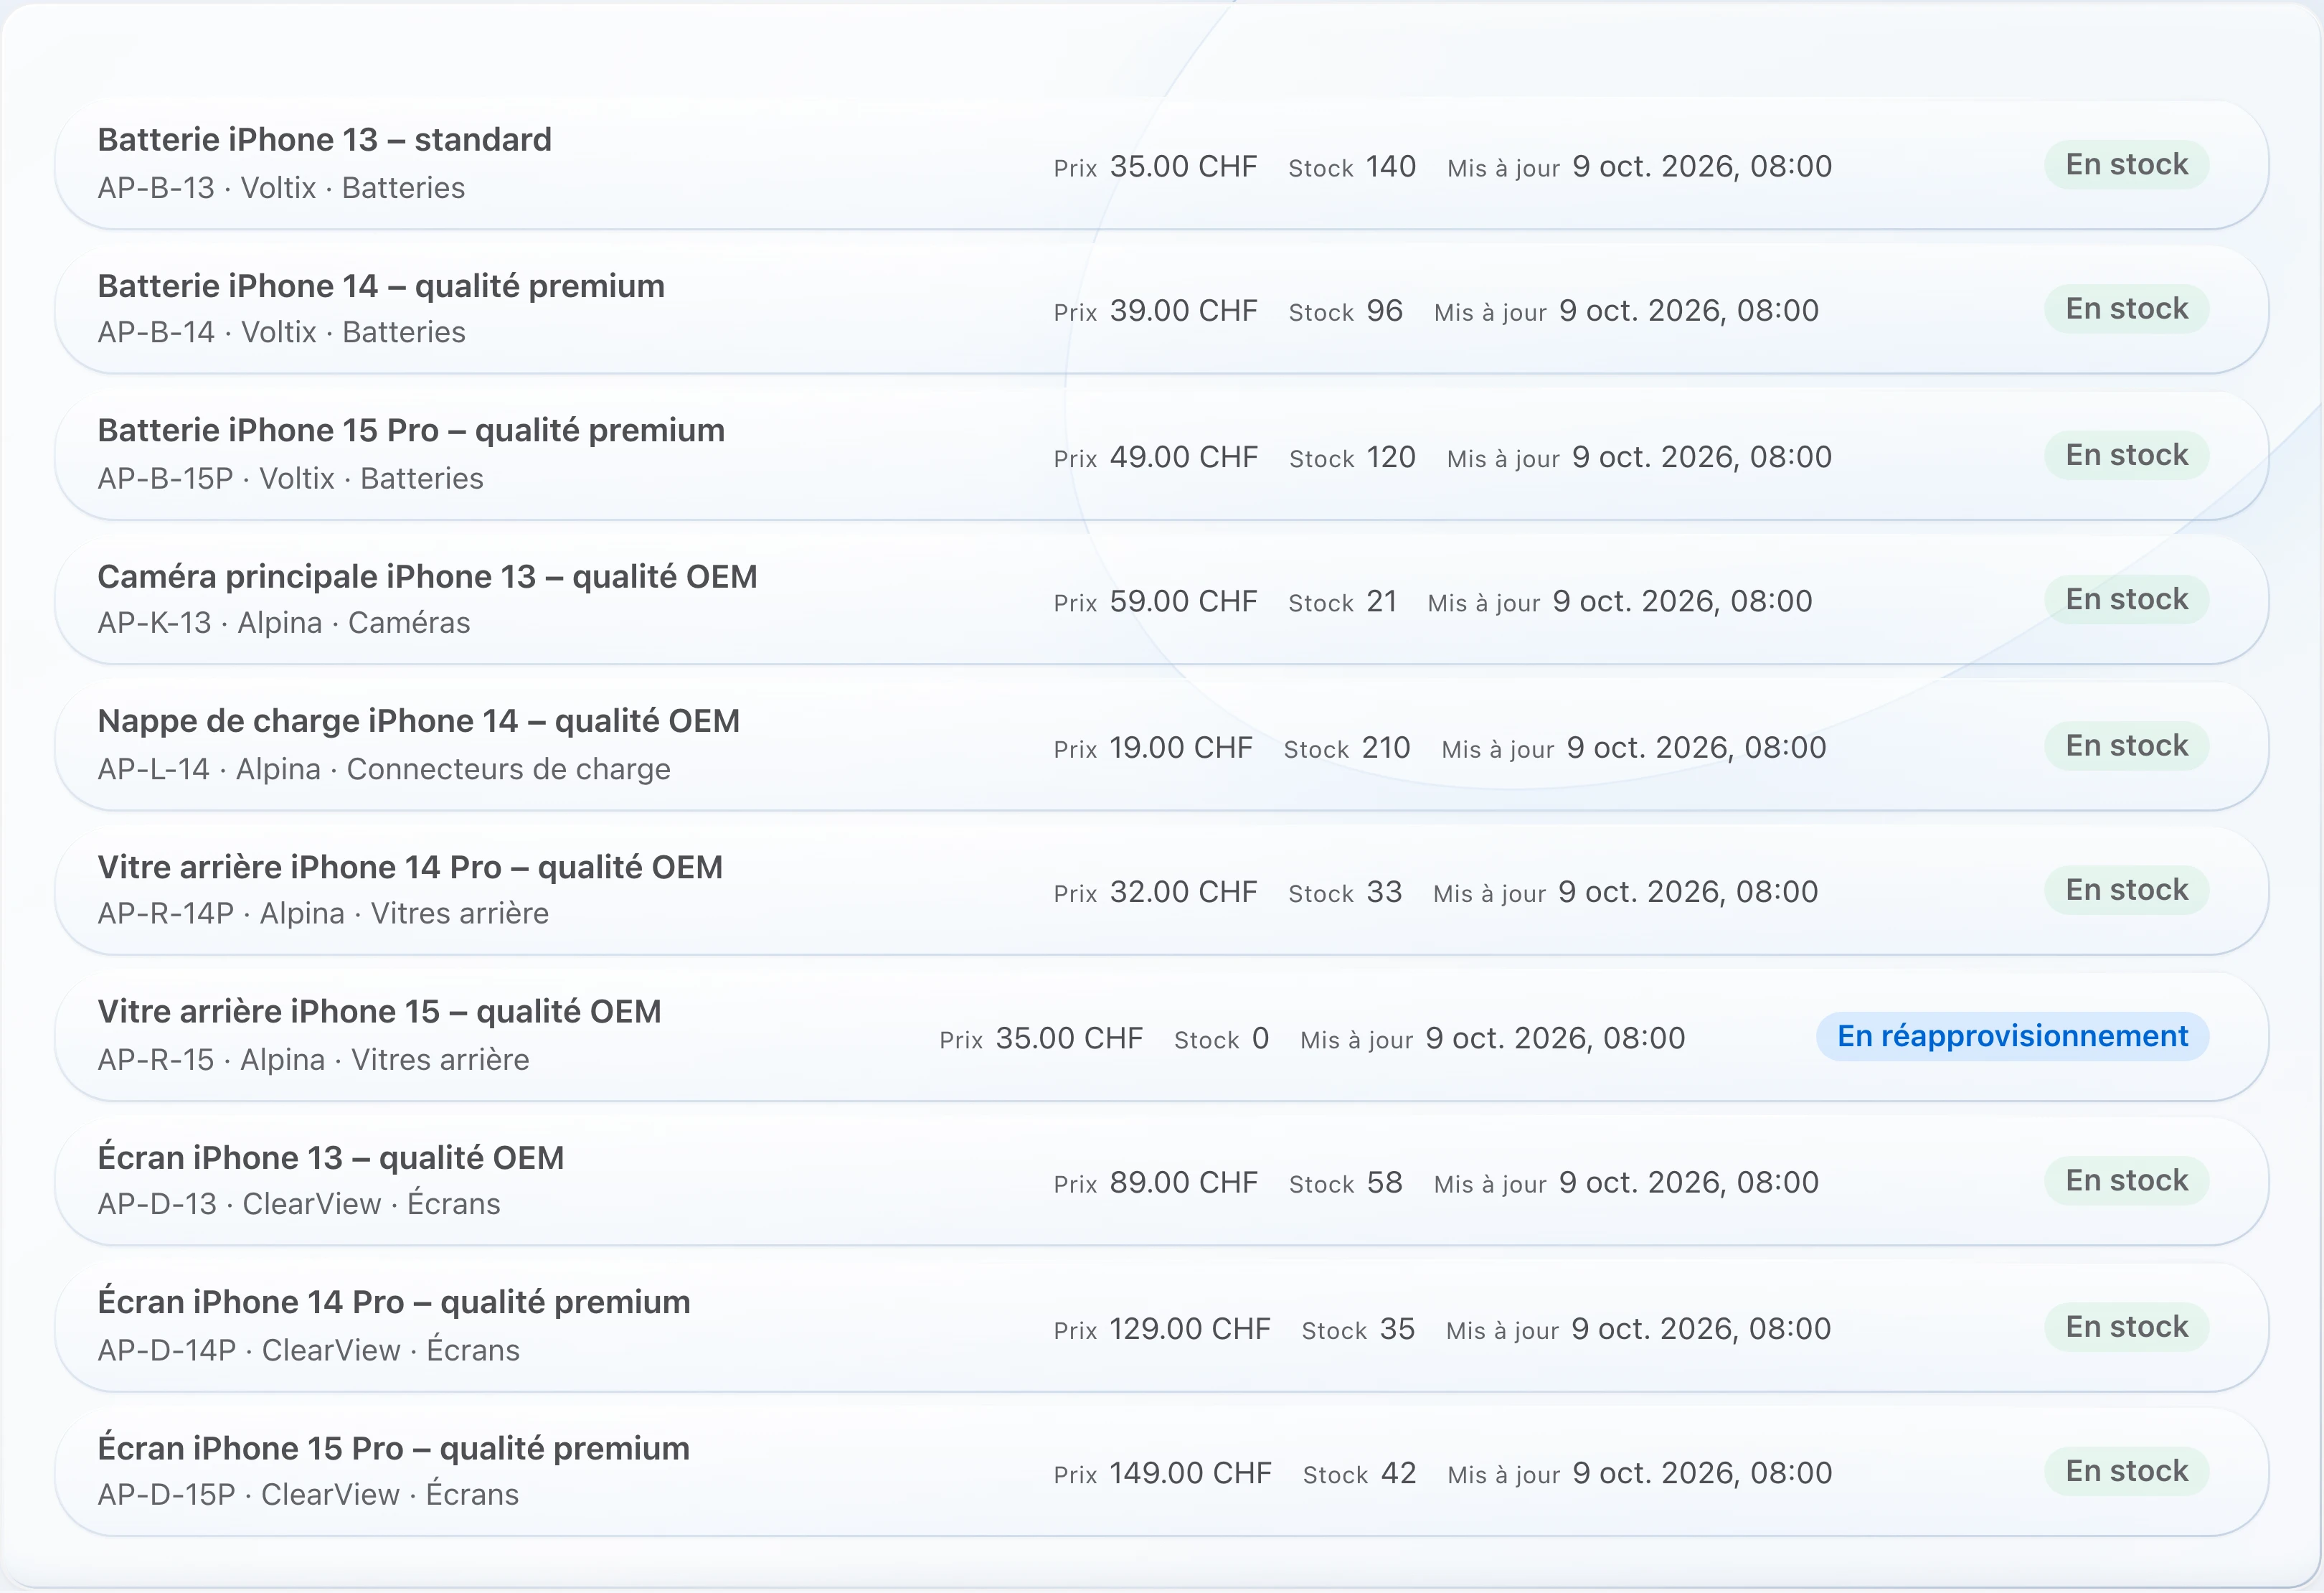Open the Batterie iPhone 13 – standard product row

(1161, 164)
